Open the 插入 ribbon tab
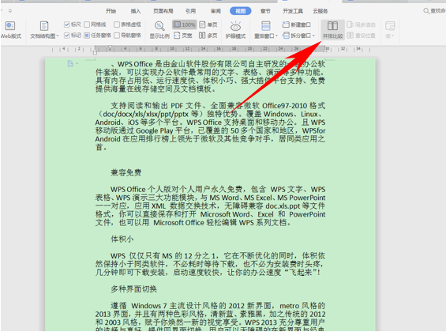 136,11
